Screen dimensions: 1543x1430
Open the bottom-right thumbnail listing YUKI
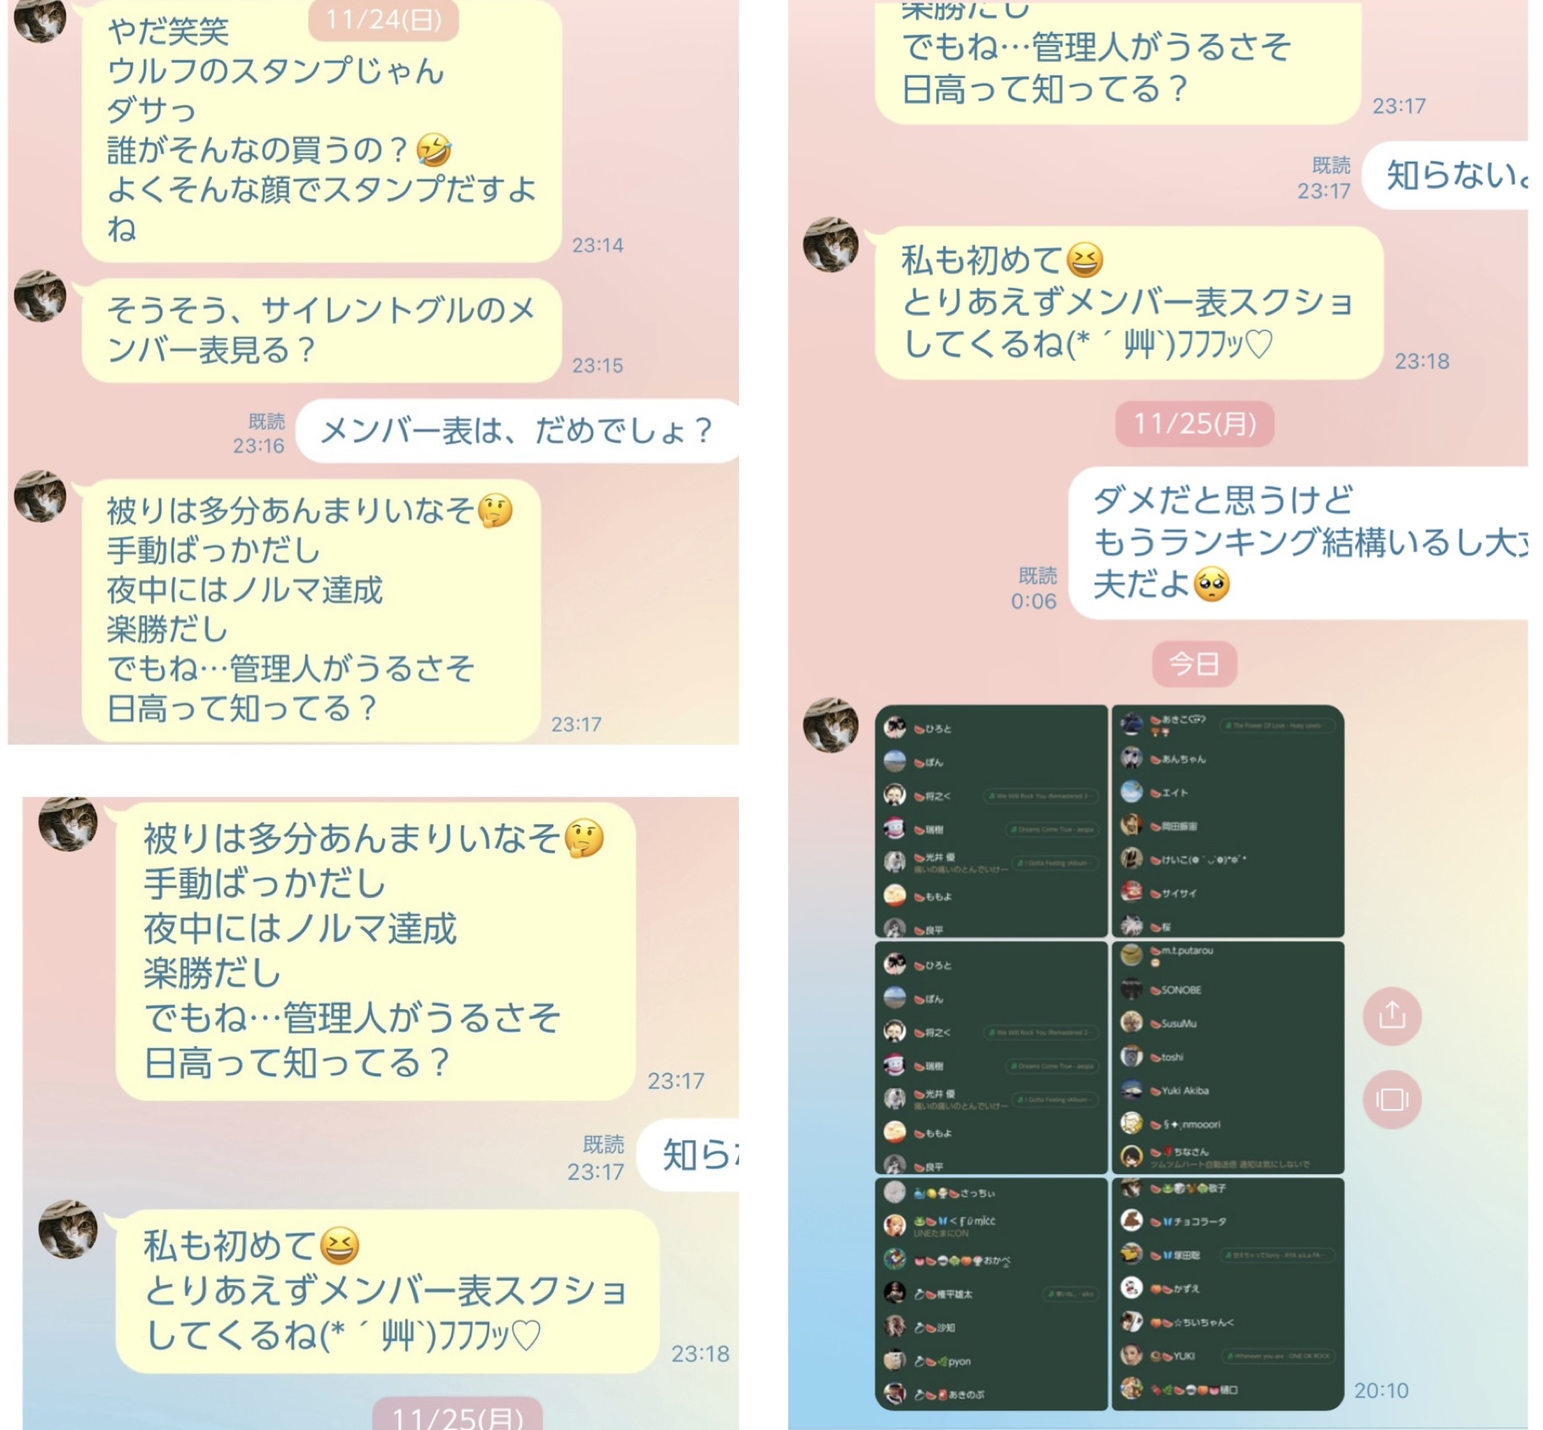pyautogui.click(x=1228, y=1294)
